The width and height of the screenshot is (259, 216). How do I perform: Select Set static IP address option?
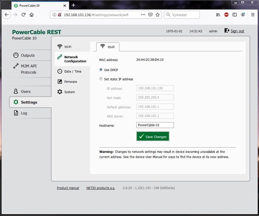[101, 79]
